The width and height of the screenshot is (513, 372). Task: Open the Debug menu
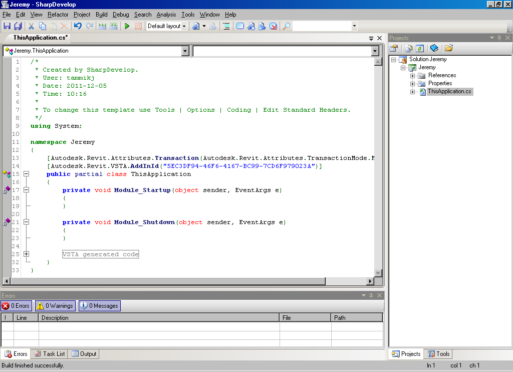[121, 15]
